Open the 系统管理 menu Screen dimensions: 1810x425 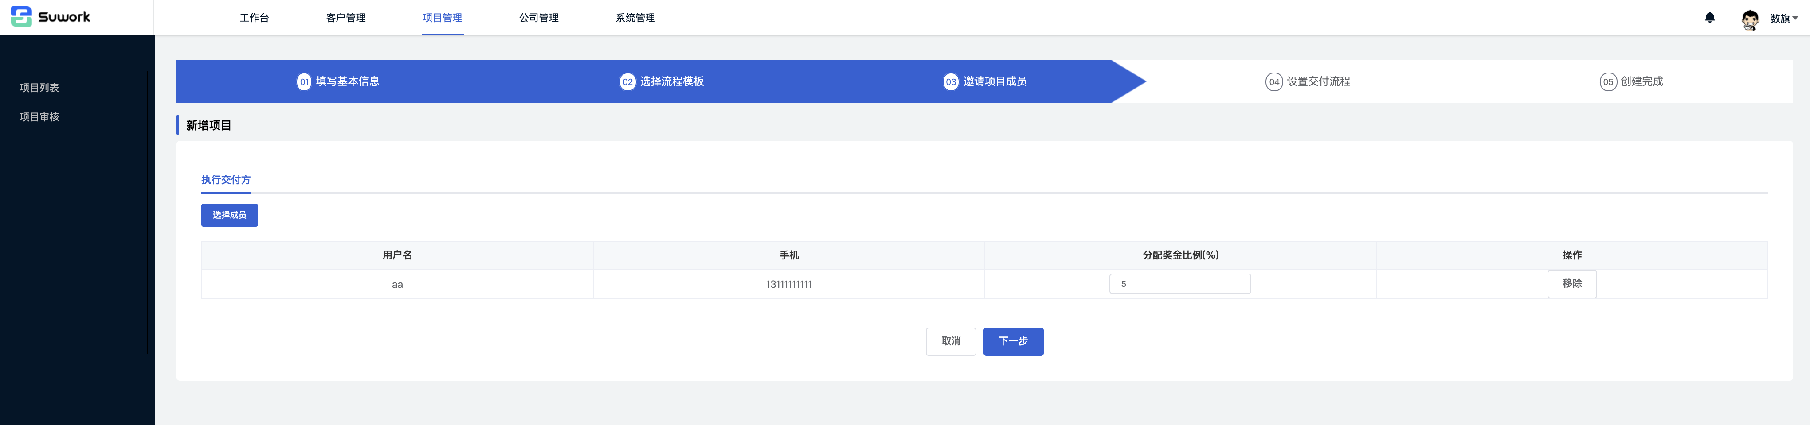click(x=635, y=18)
